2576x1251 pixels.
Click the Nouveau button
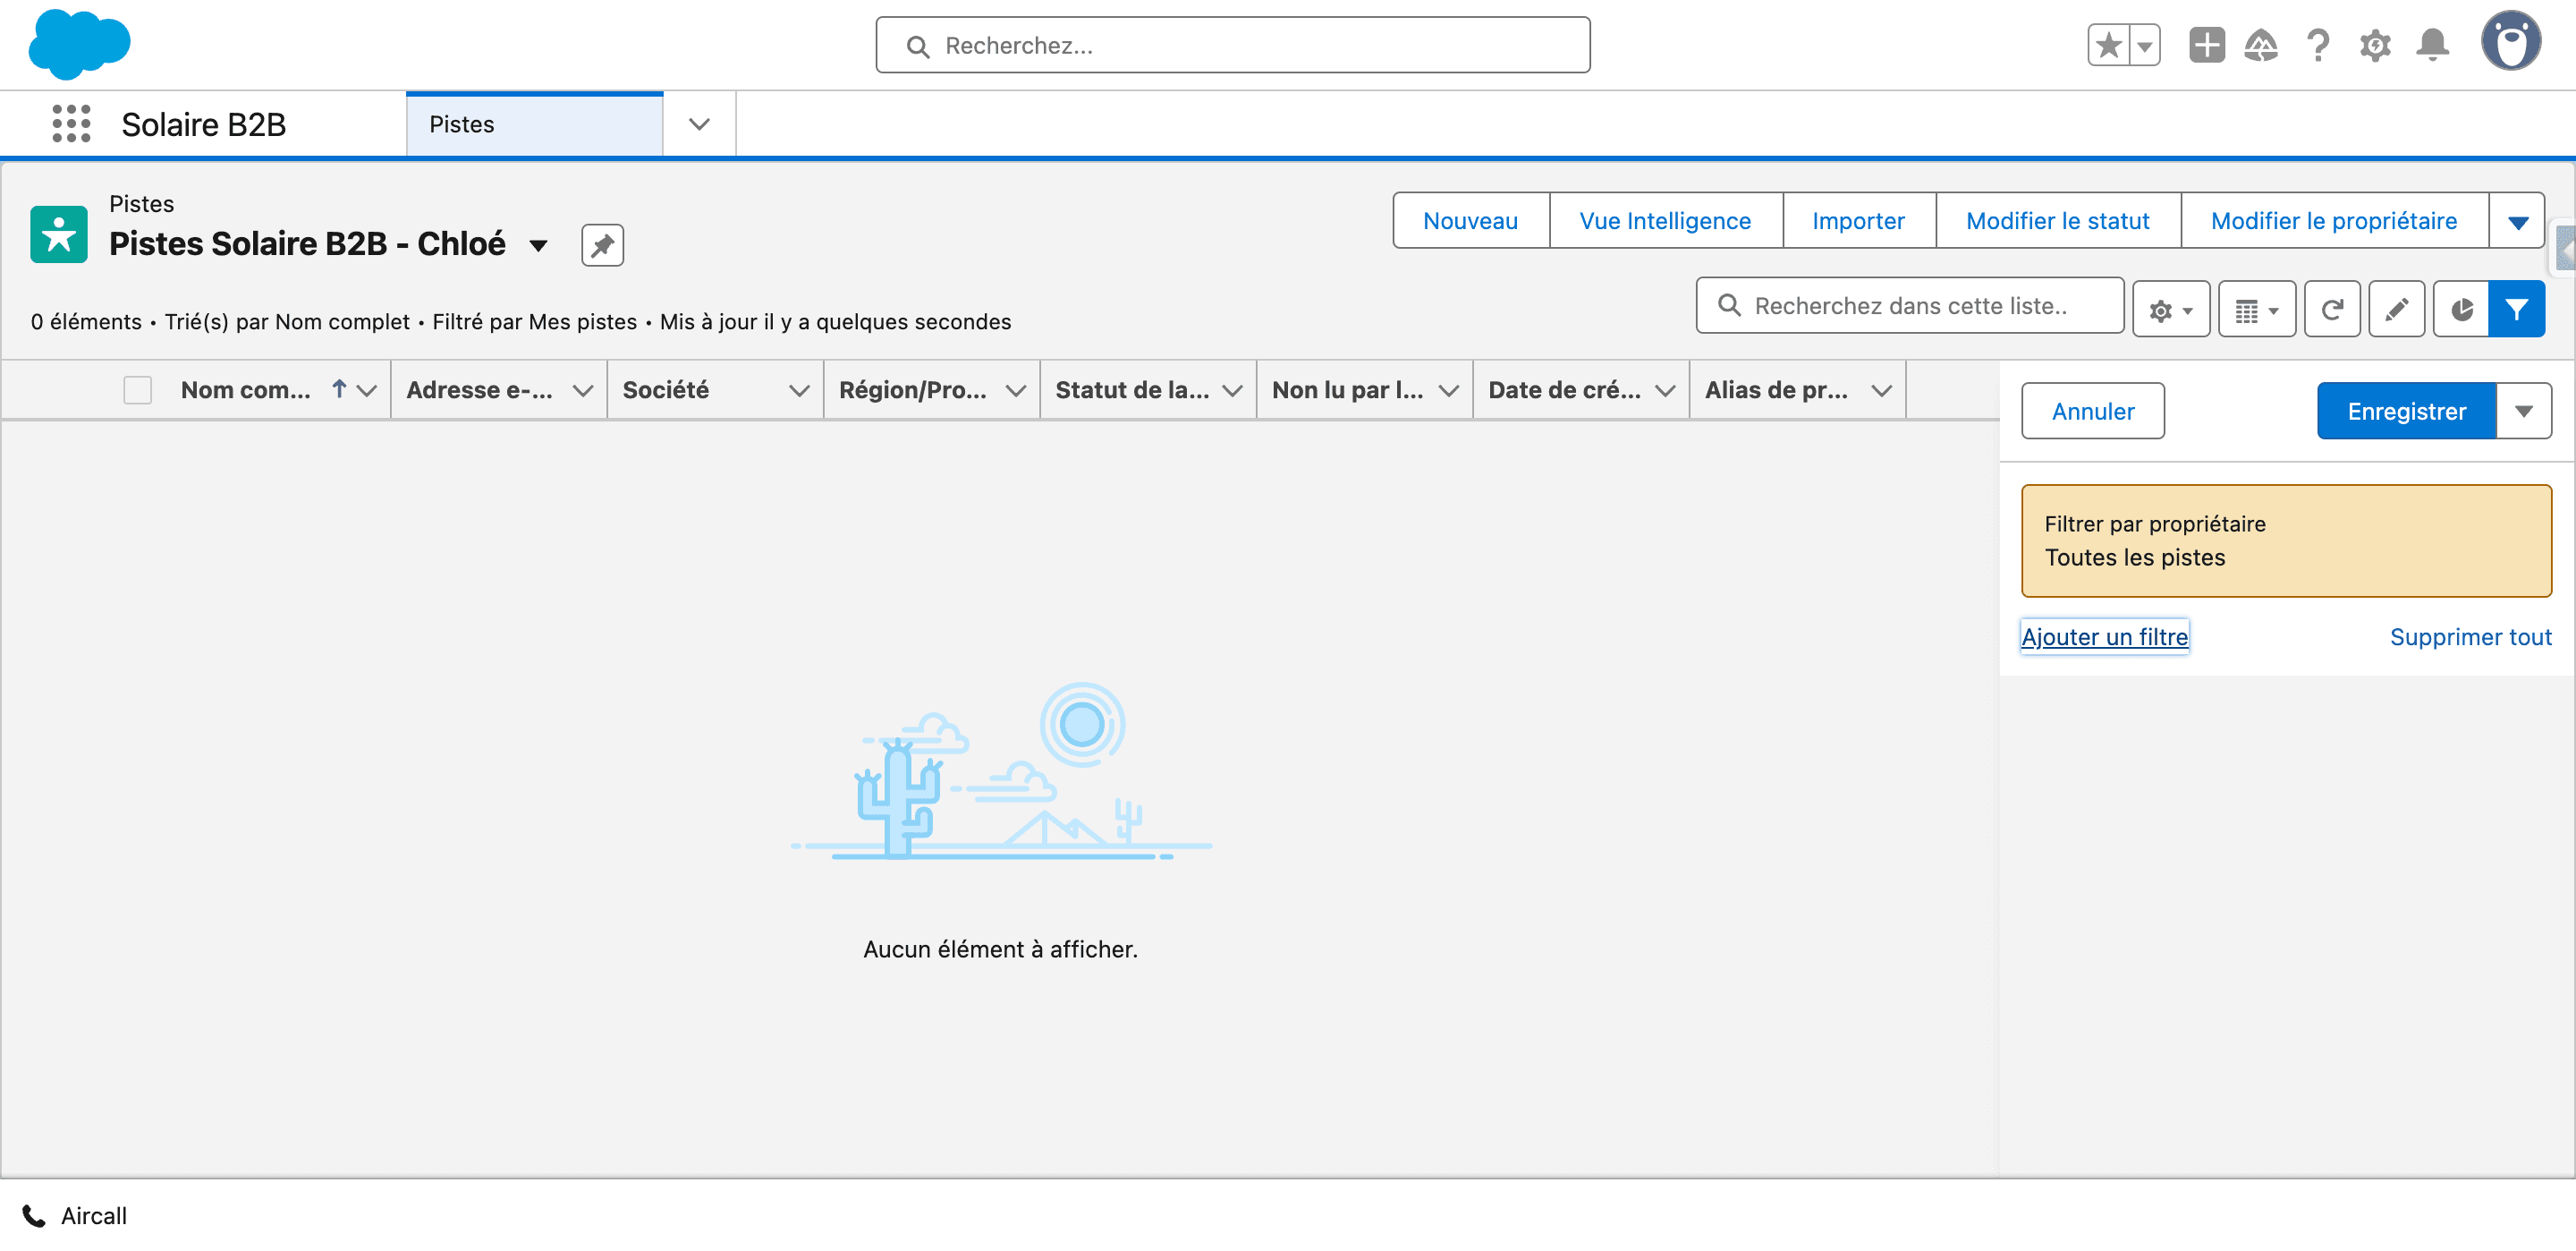coord(1470,221)
